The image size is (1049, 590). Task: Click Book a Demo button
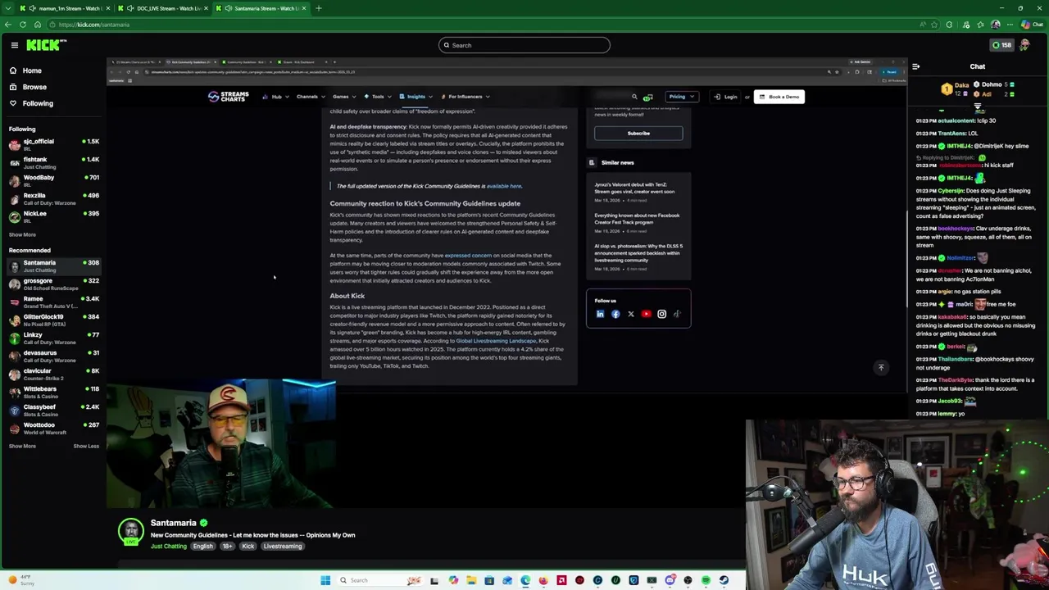[x=779, y=97]
